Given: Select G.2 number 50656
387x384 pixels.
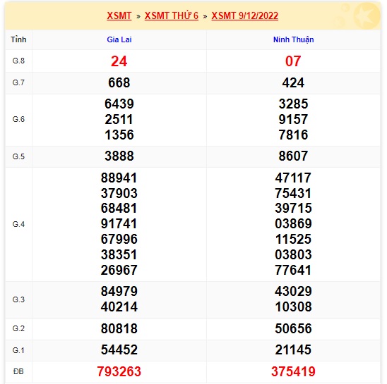Looking at the screenshot, I should click(x=293, y=329).
